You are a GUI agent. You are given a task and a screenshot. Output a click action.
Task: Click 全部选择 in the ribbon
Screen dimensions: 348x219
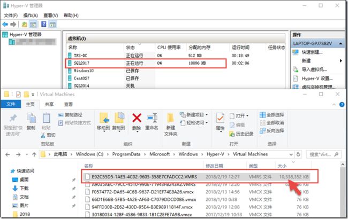point(272,115)
